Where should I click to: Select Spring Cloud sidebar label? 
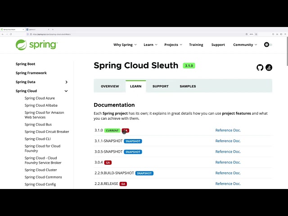coord(26,91)
